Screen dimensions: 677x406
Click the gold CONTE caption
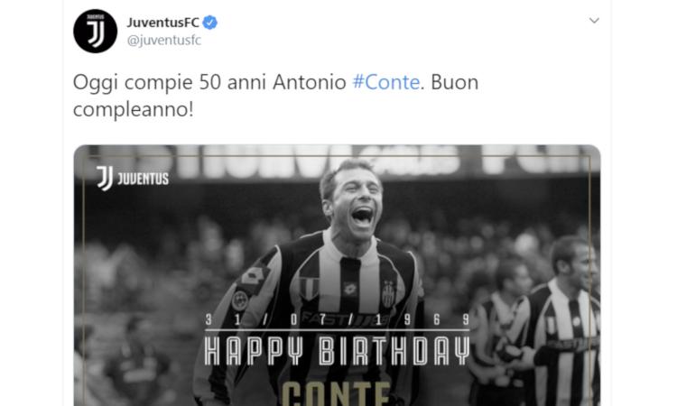(x=337, y=393)
